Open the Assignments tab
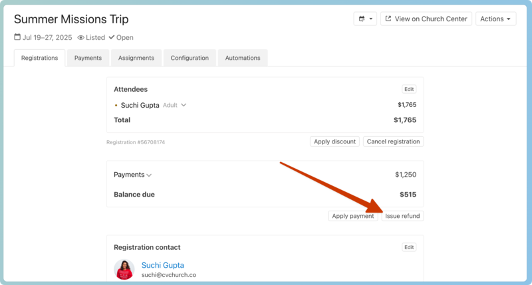Image resolution: width=532 pixels, height=285 pixels. click(136, 58)
